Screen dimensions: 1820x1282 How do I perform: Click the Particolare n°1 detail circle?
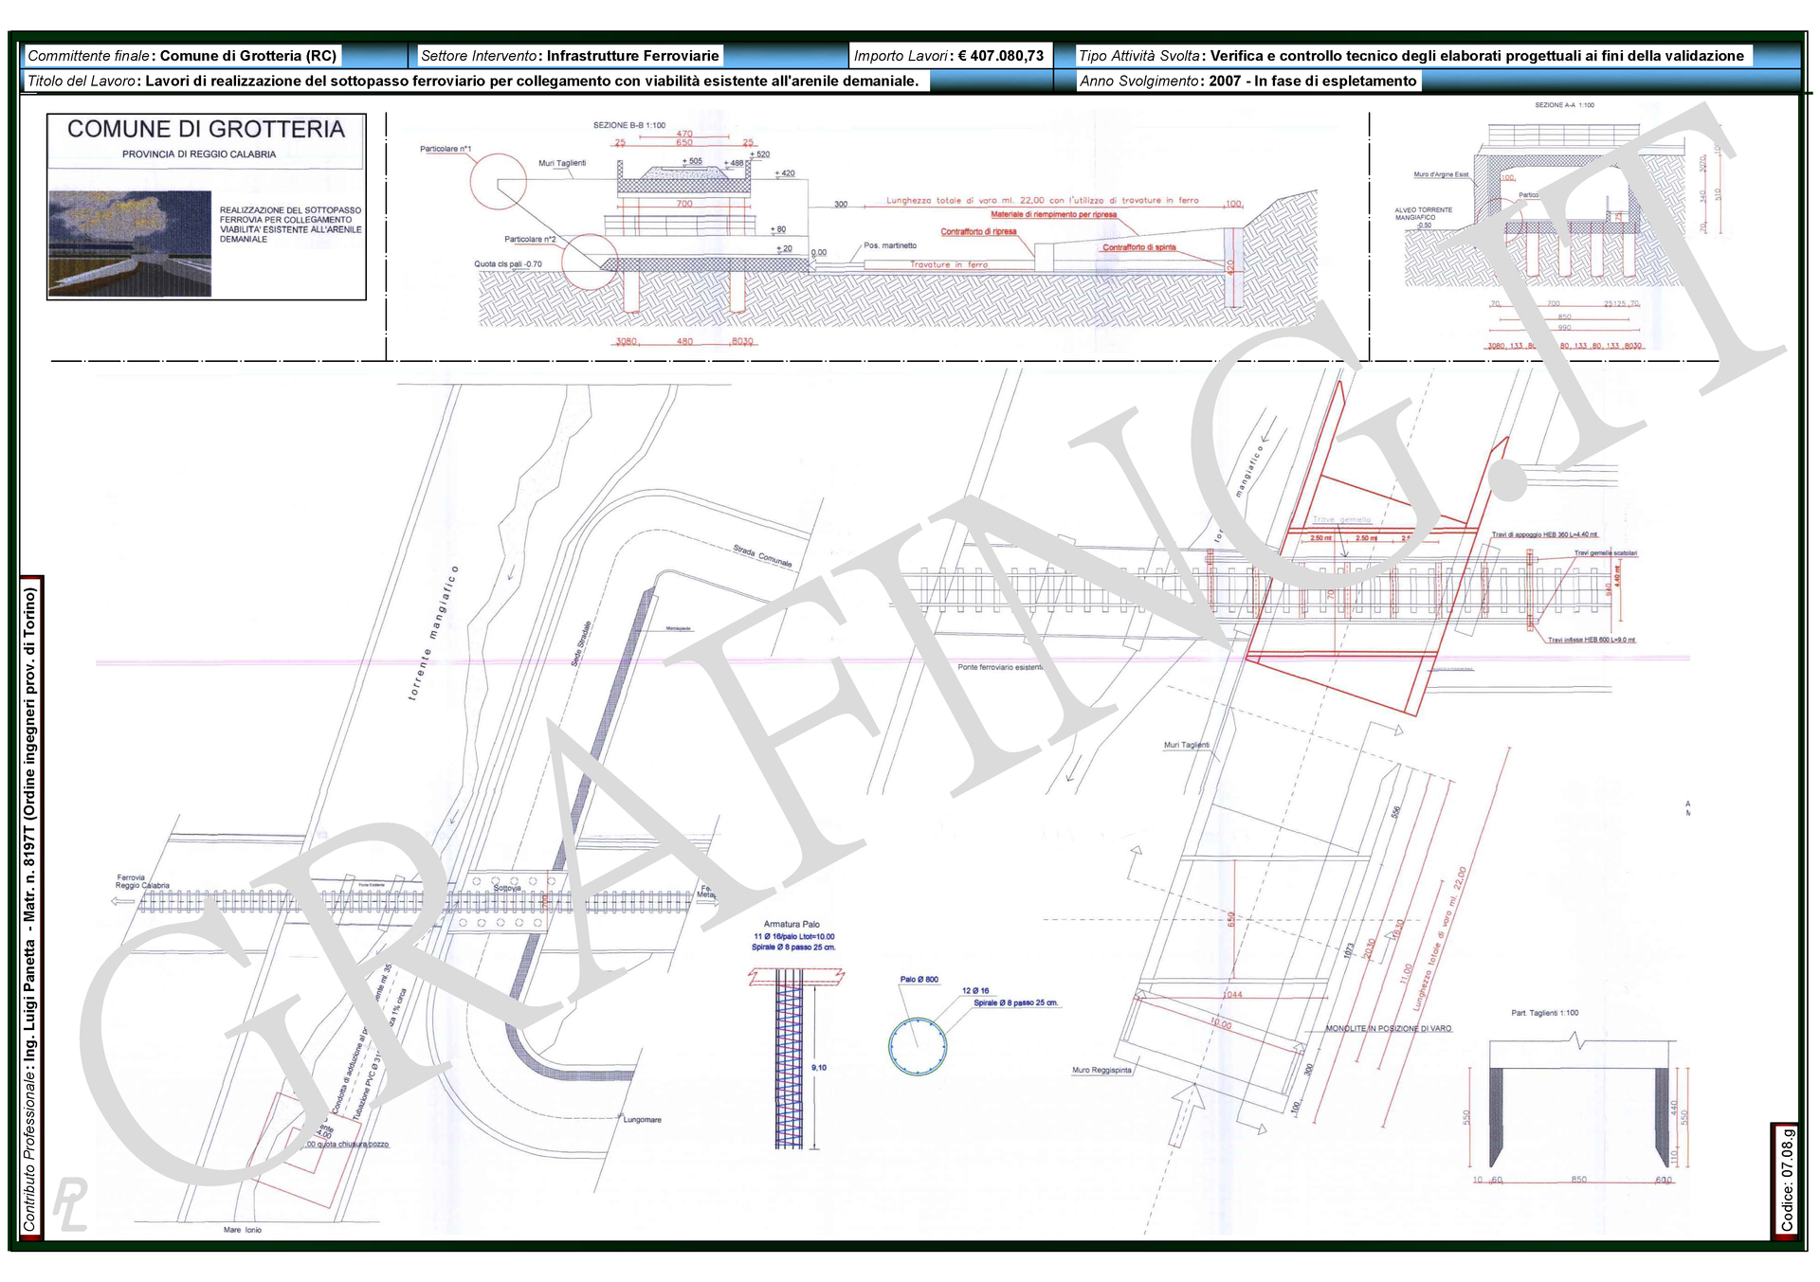click(x=499, y=180)
